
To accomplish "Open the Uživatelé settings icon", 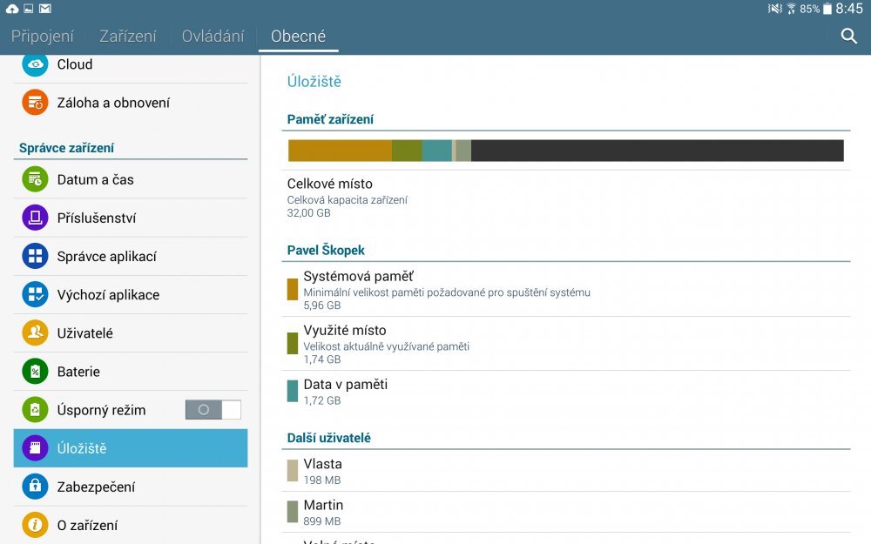I will coord(35,332).
